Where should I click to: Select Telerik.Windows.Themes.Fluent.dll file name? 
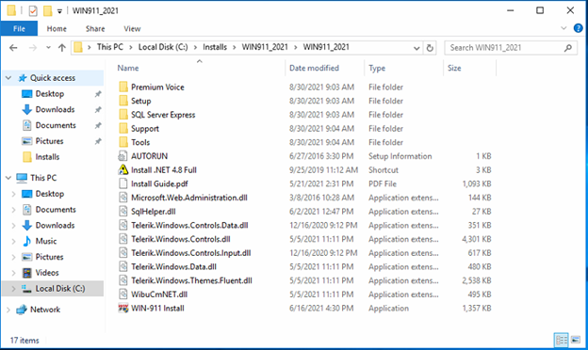[x=191, y=280]
